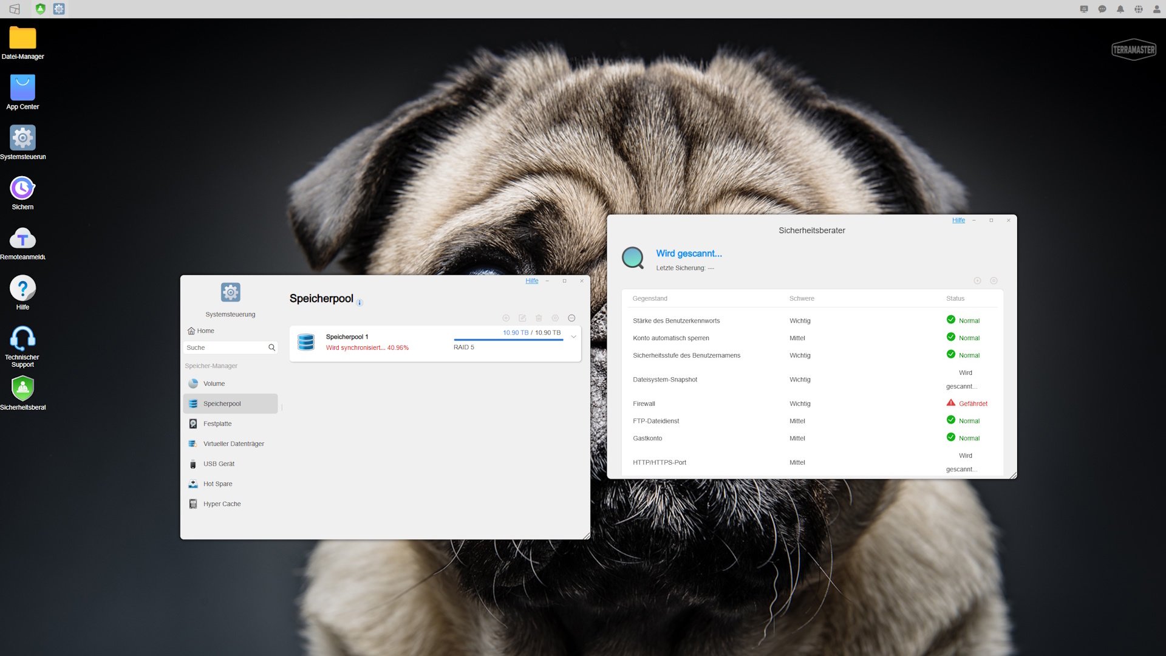This screenshot has height=656, width=1166.
Task: Go to Home in Systemsteuerung
Action: (x=205, y=331)
